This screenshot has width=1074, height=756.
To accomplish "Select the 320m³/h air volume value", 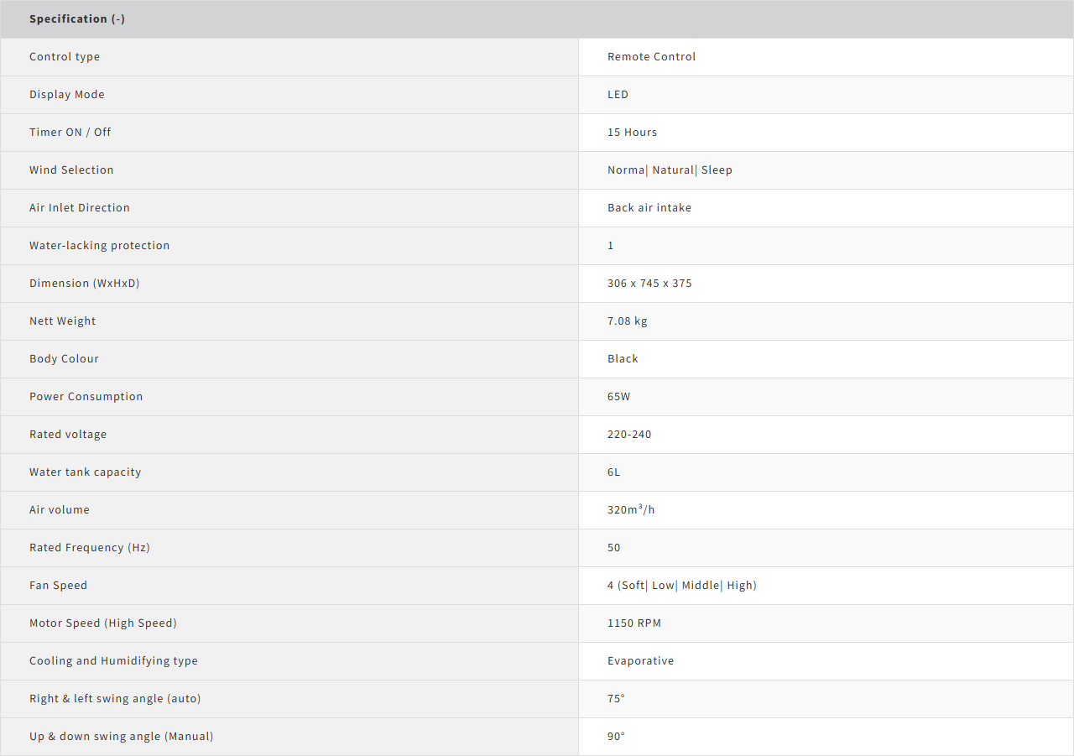I will (x=631, y=510).
